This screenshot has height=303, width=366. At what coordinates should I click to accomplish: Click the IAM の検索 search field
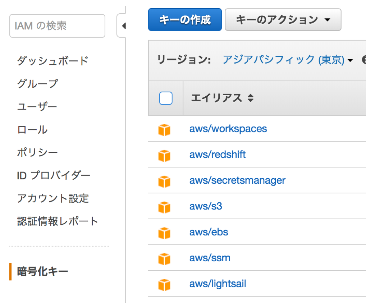click(58, 26)
